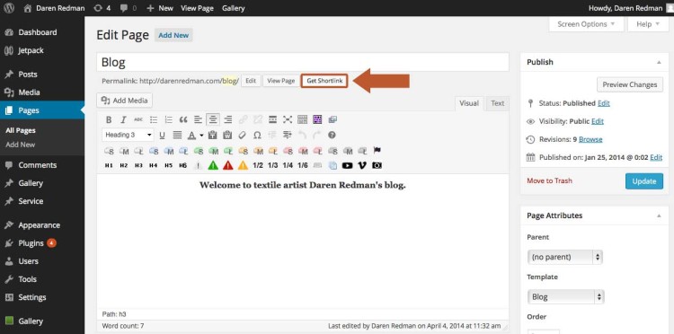The width and height of the screenshot is (674, 334).
Task: Browse the 9 revisions
Action: click(x=590, y=139)
